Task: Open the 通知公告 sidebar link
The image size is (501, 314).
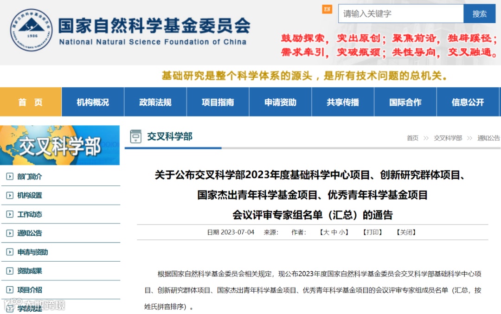Action: pos(29,233)
